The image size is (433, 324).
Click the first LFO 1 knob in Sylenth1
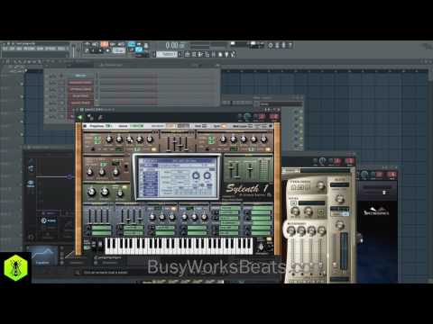pyautogui.click(x=152, y=217)
